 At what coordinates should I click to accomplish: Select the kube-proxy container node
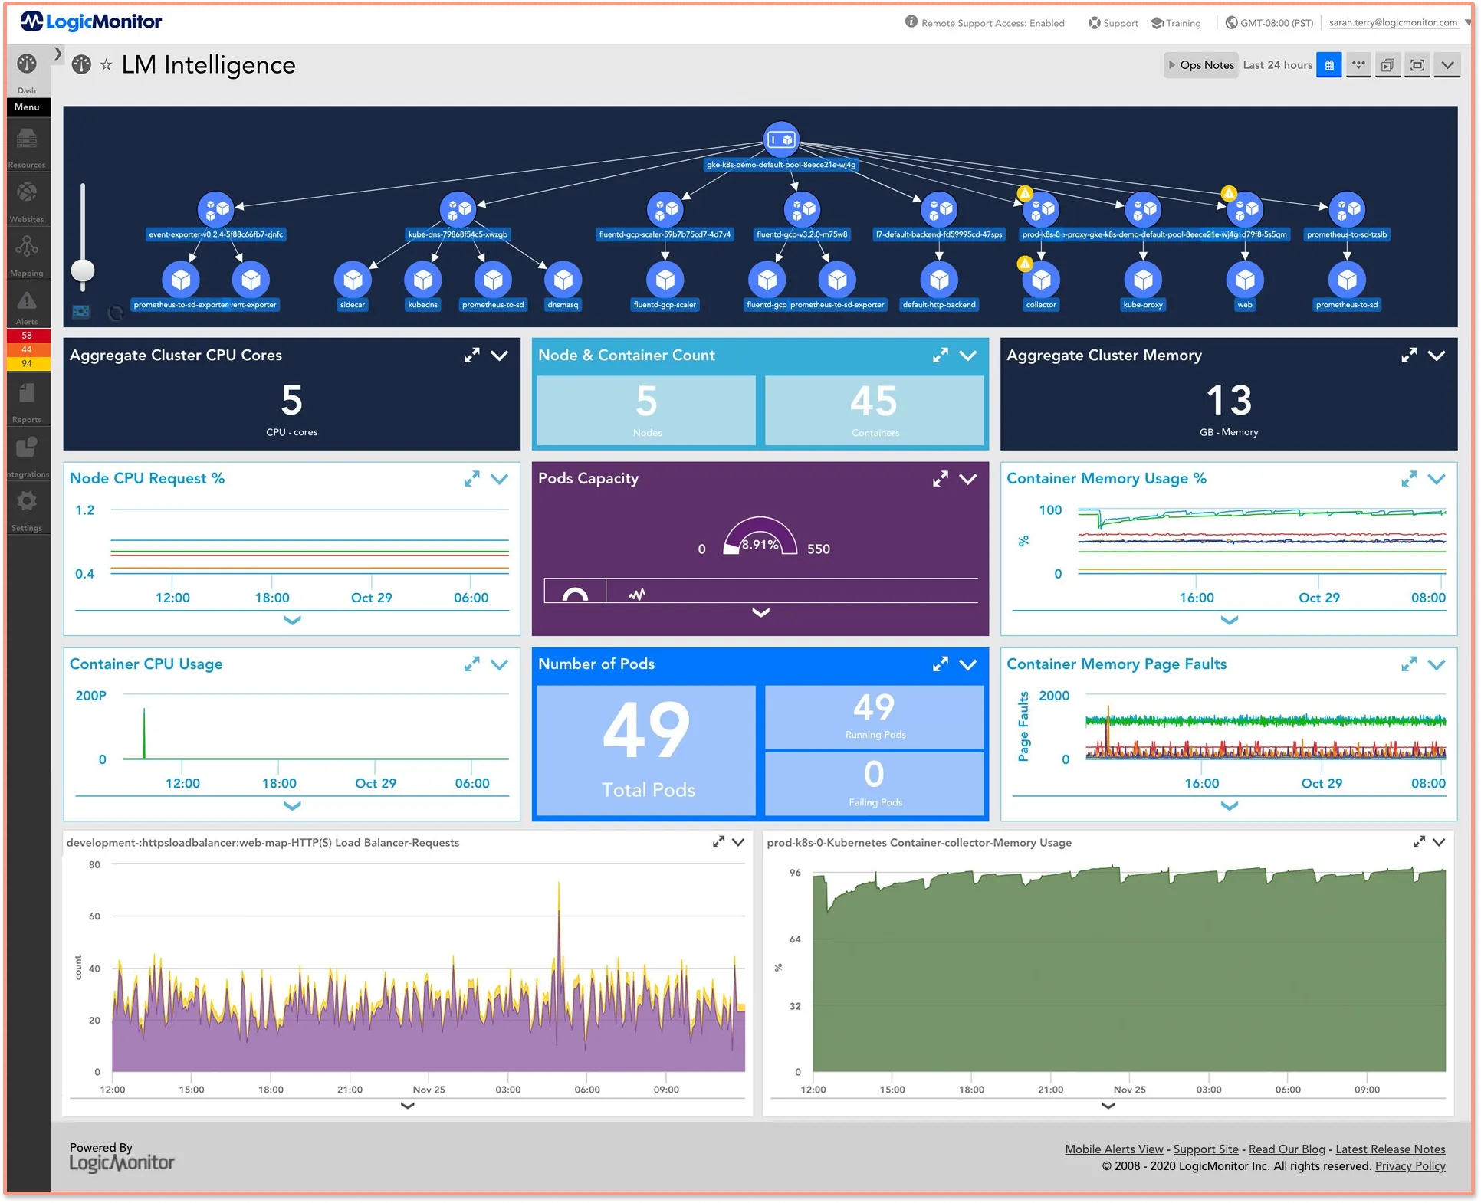click(1143, 280)
